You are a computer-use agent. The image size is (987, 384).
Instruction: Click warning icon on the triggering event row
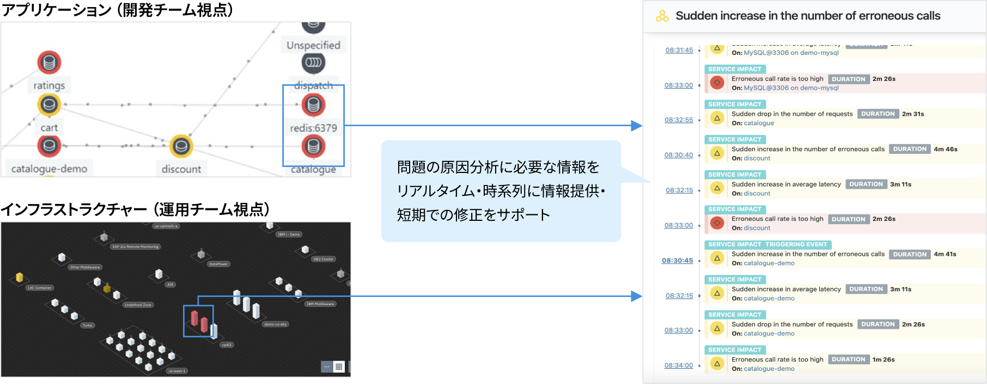click(x=717, y=258)
